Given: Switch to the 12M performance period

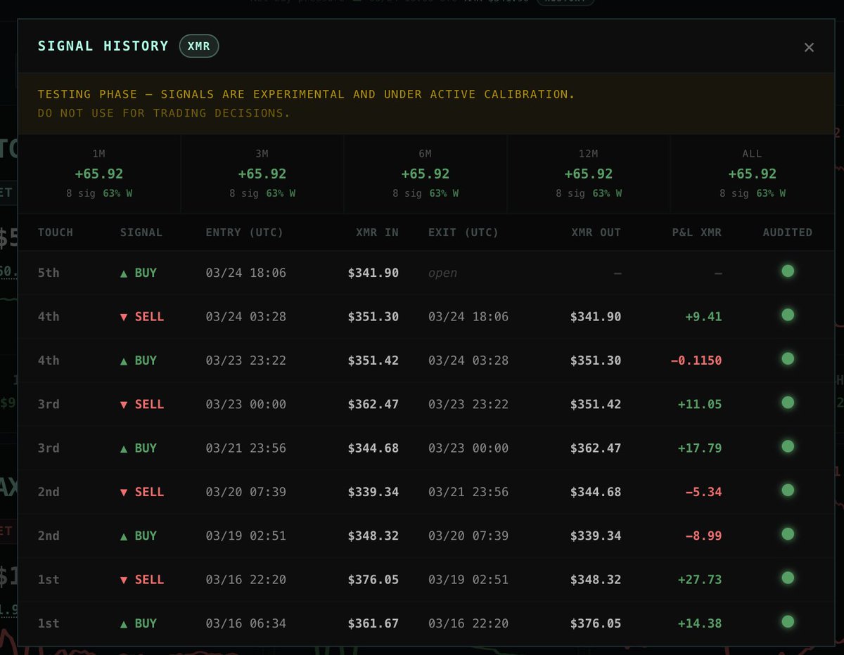Looking at the screenshot, I should click(x=589, y=174).
